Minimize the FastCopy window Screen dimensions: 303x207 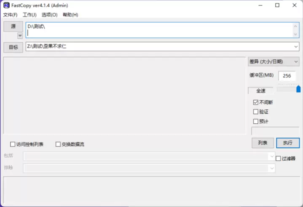260,5
